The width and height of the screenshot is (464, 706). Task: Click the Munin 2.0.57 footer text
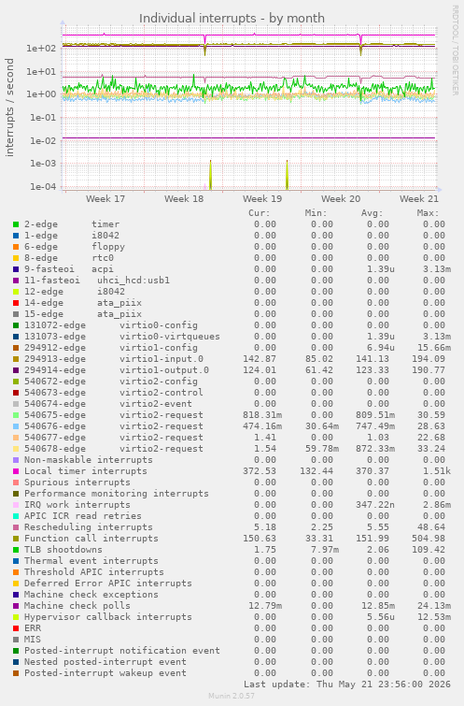tap(232, 696)
